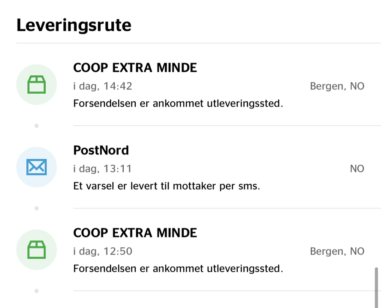The height and width of the screenshot is (308, 381).
Task: Click the blue envelope icon for PostNord
Action: [x=36, y=167]
